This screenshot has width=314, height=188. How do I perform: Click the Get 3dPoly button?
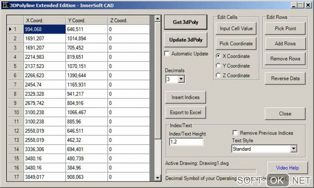pos(186,22)
